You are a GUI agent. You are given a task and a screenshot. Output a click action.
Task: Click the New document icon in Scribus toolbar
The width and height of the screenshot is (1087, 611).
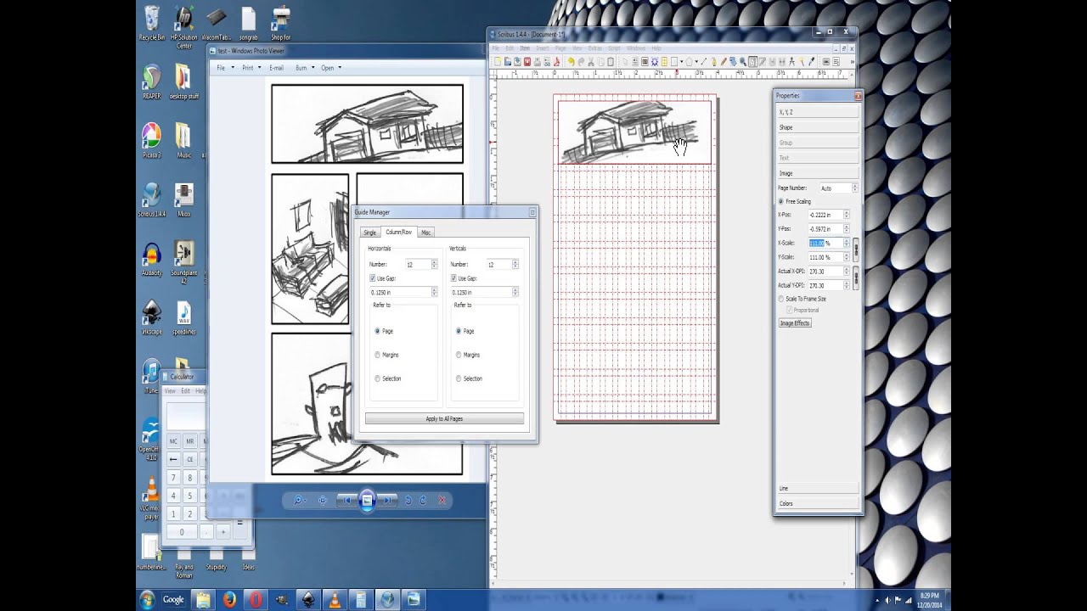(498, 62)
